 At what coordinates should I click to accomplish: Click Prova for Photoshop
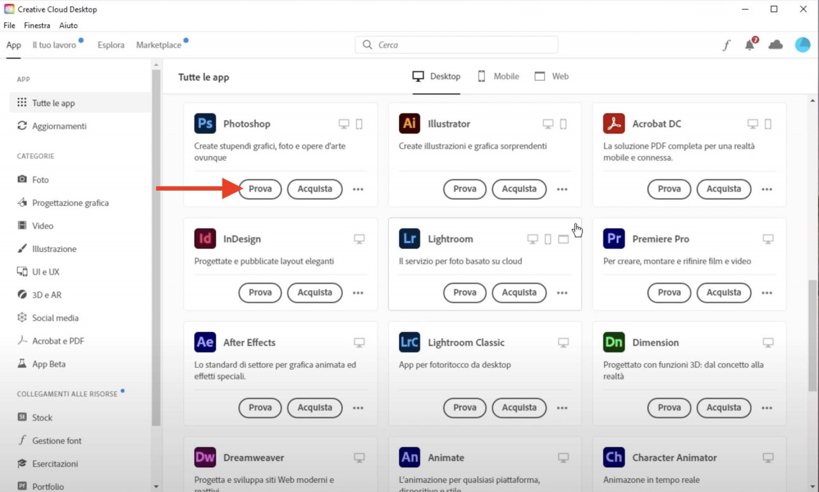point(260,189)
